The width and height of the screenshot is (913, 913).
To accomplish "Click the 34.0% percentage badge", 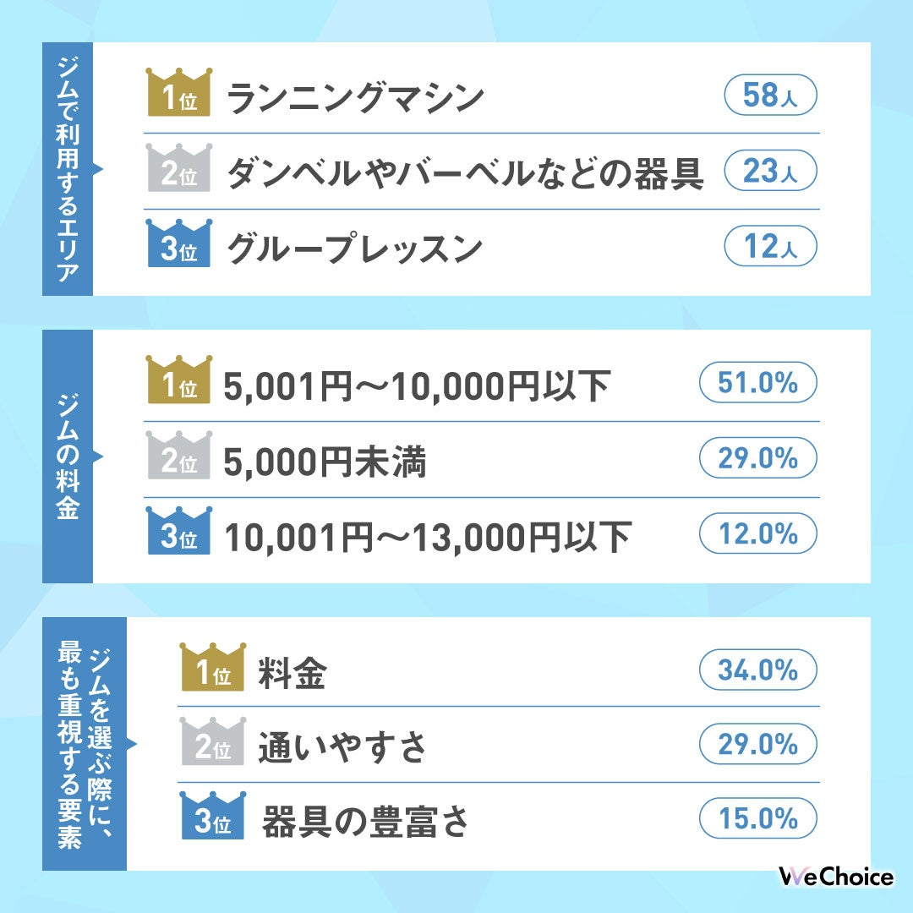I will pyautogui.click(x=758, y=670).
